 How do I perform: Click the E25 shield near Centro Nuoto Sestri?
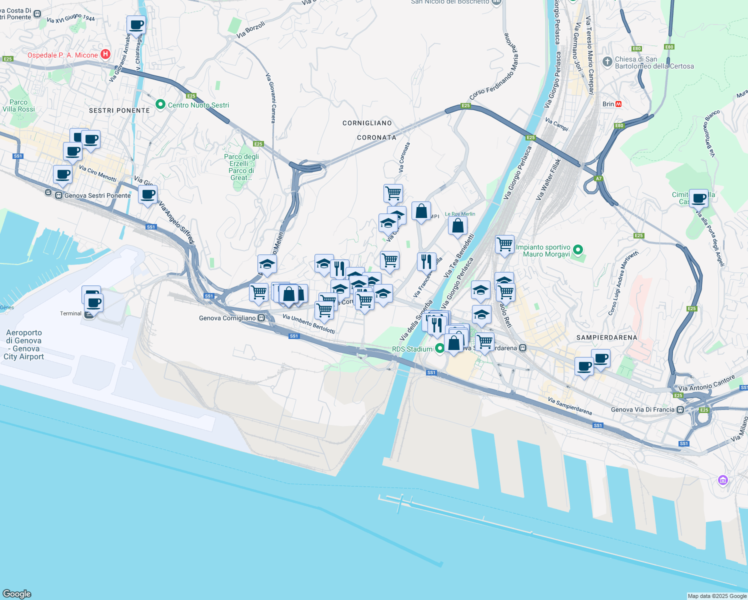(x=191, y=96)
